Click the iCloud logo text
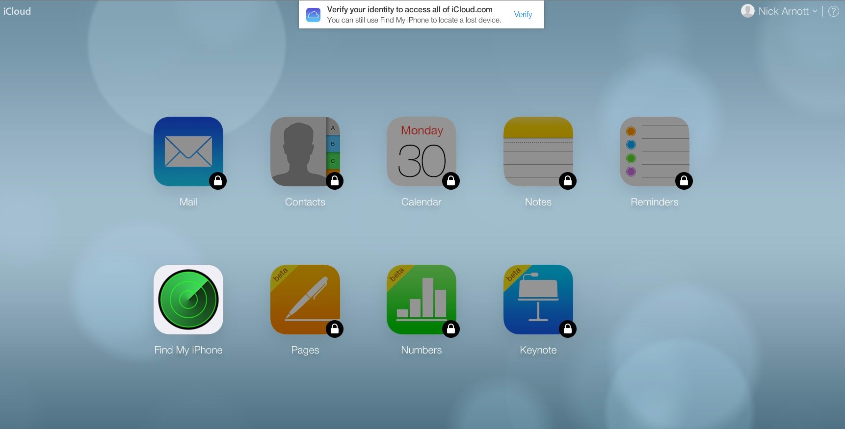845x429 pixels. 17,11
